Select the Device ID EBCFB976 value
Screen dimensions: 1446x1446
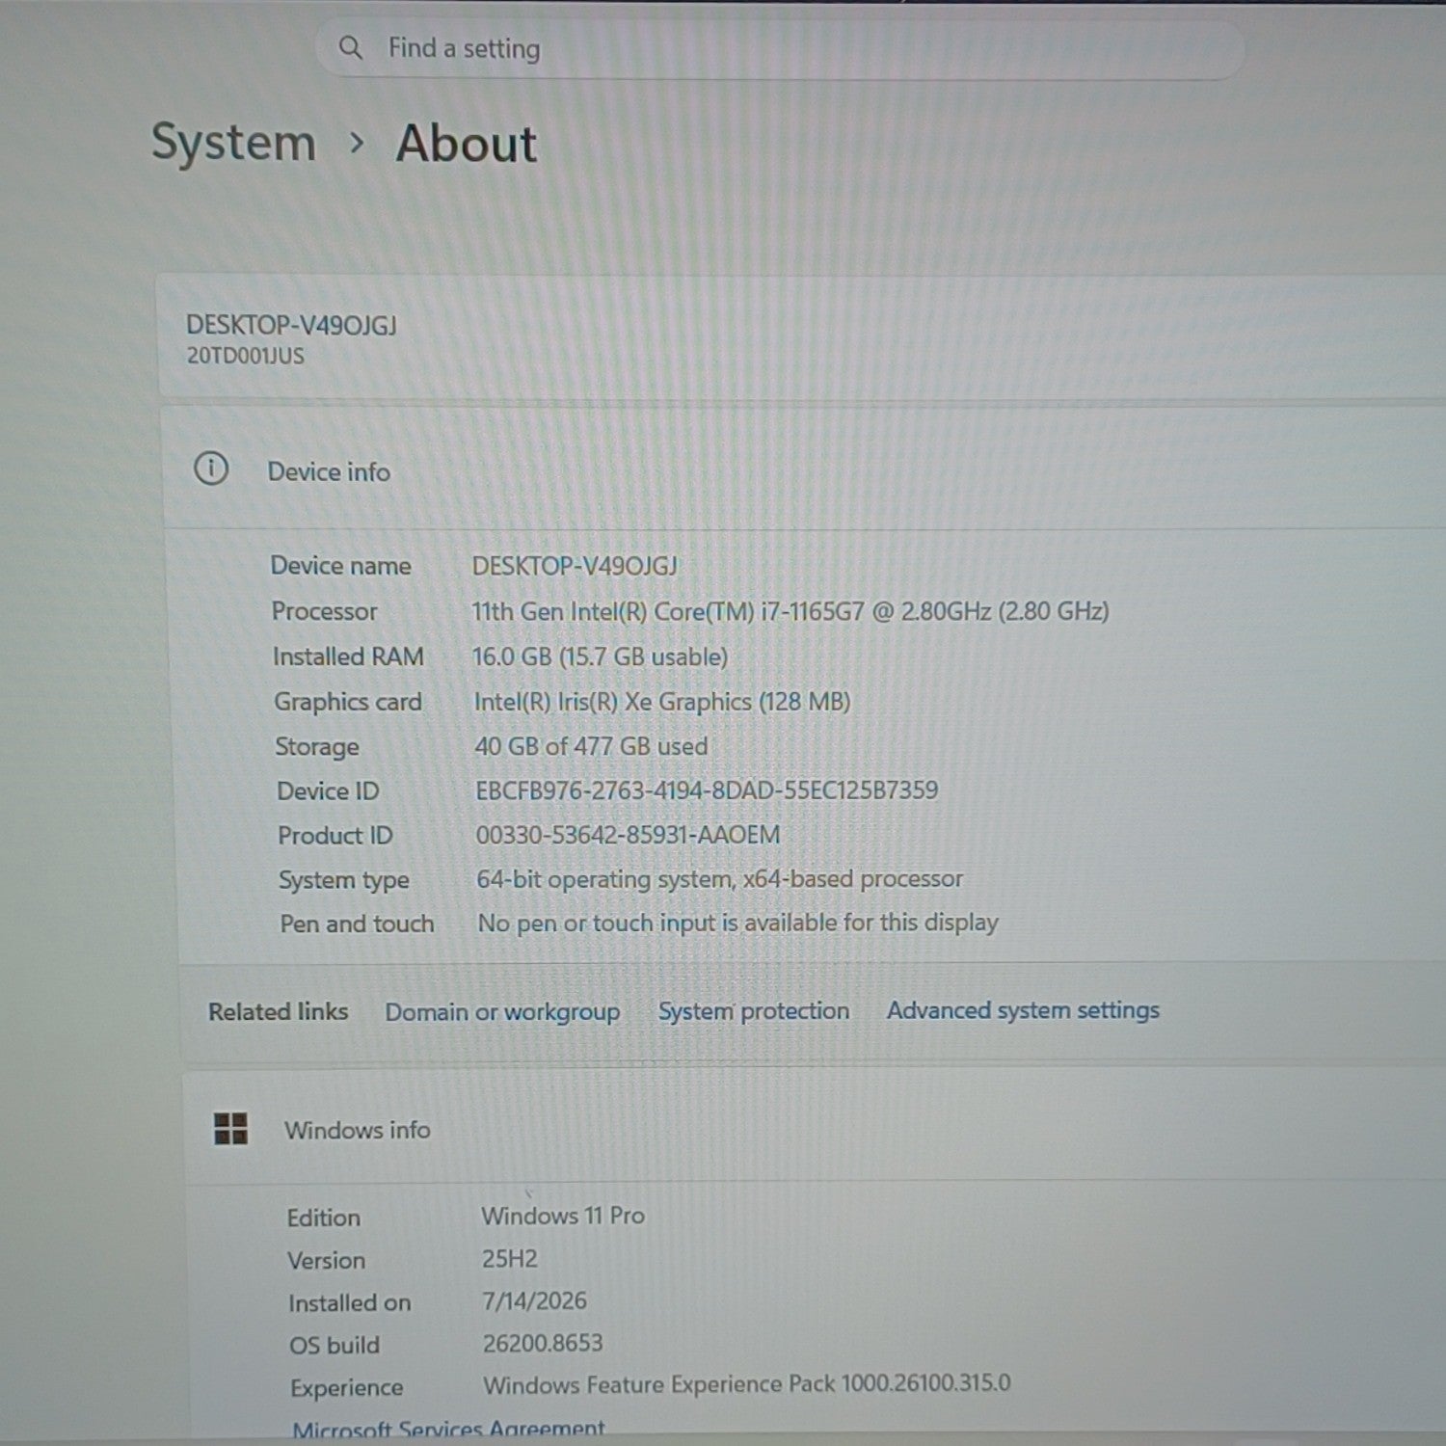click(x=707, y=790)
